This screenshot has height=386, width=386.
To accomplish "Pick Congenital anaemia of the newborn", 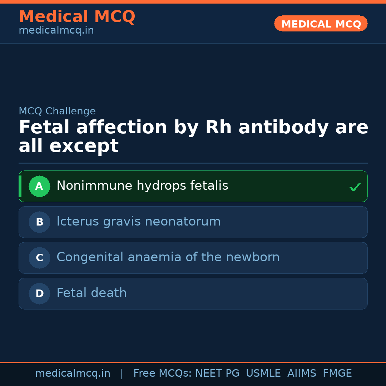I will click(x=168, y=257).
